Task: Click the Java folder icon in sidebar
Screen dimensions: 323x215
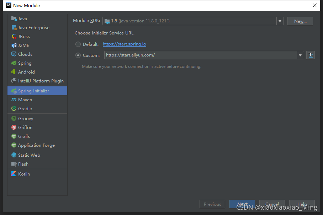Action: [14, 19]
